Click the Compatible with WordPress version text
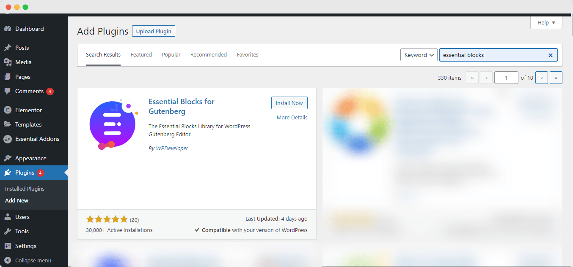Image resolution: width=573 pixels, height=267 pixels. pos(251,230)
